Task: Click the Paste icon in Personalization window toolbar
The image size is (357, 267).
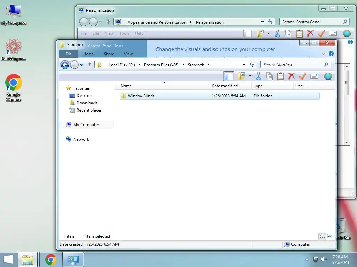Action: pyautogui.click(x=299, y=34)
